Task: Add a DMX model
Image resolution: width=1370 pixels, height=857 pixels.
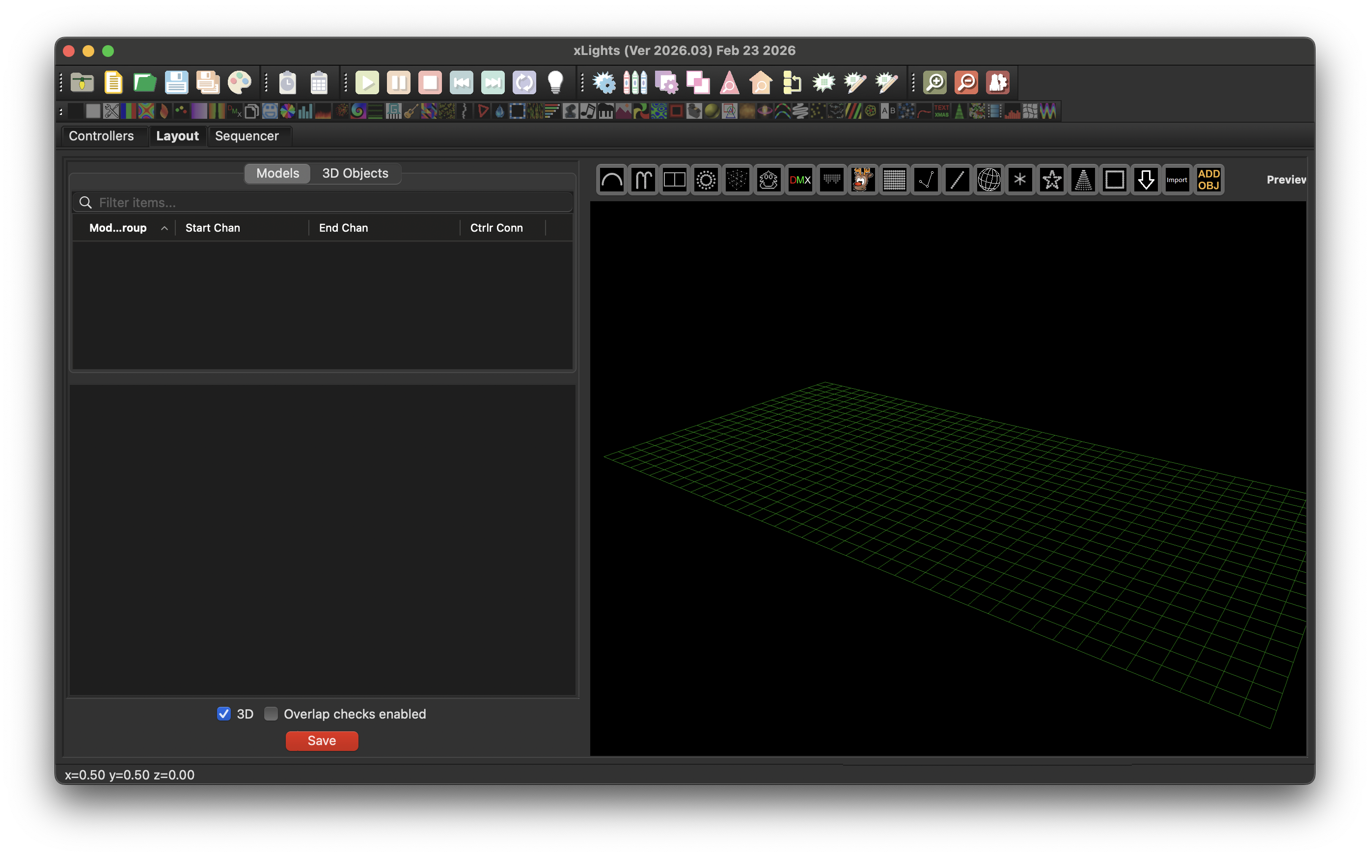Action: [800, 180]
